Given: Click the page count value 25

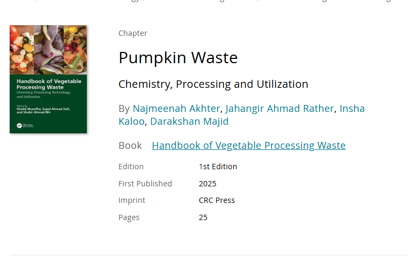Looking at the screenshot, I should (203, 217).
